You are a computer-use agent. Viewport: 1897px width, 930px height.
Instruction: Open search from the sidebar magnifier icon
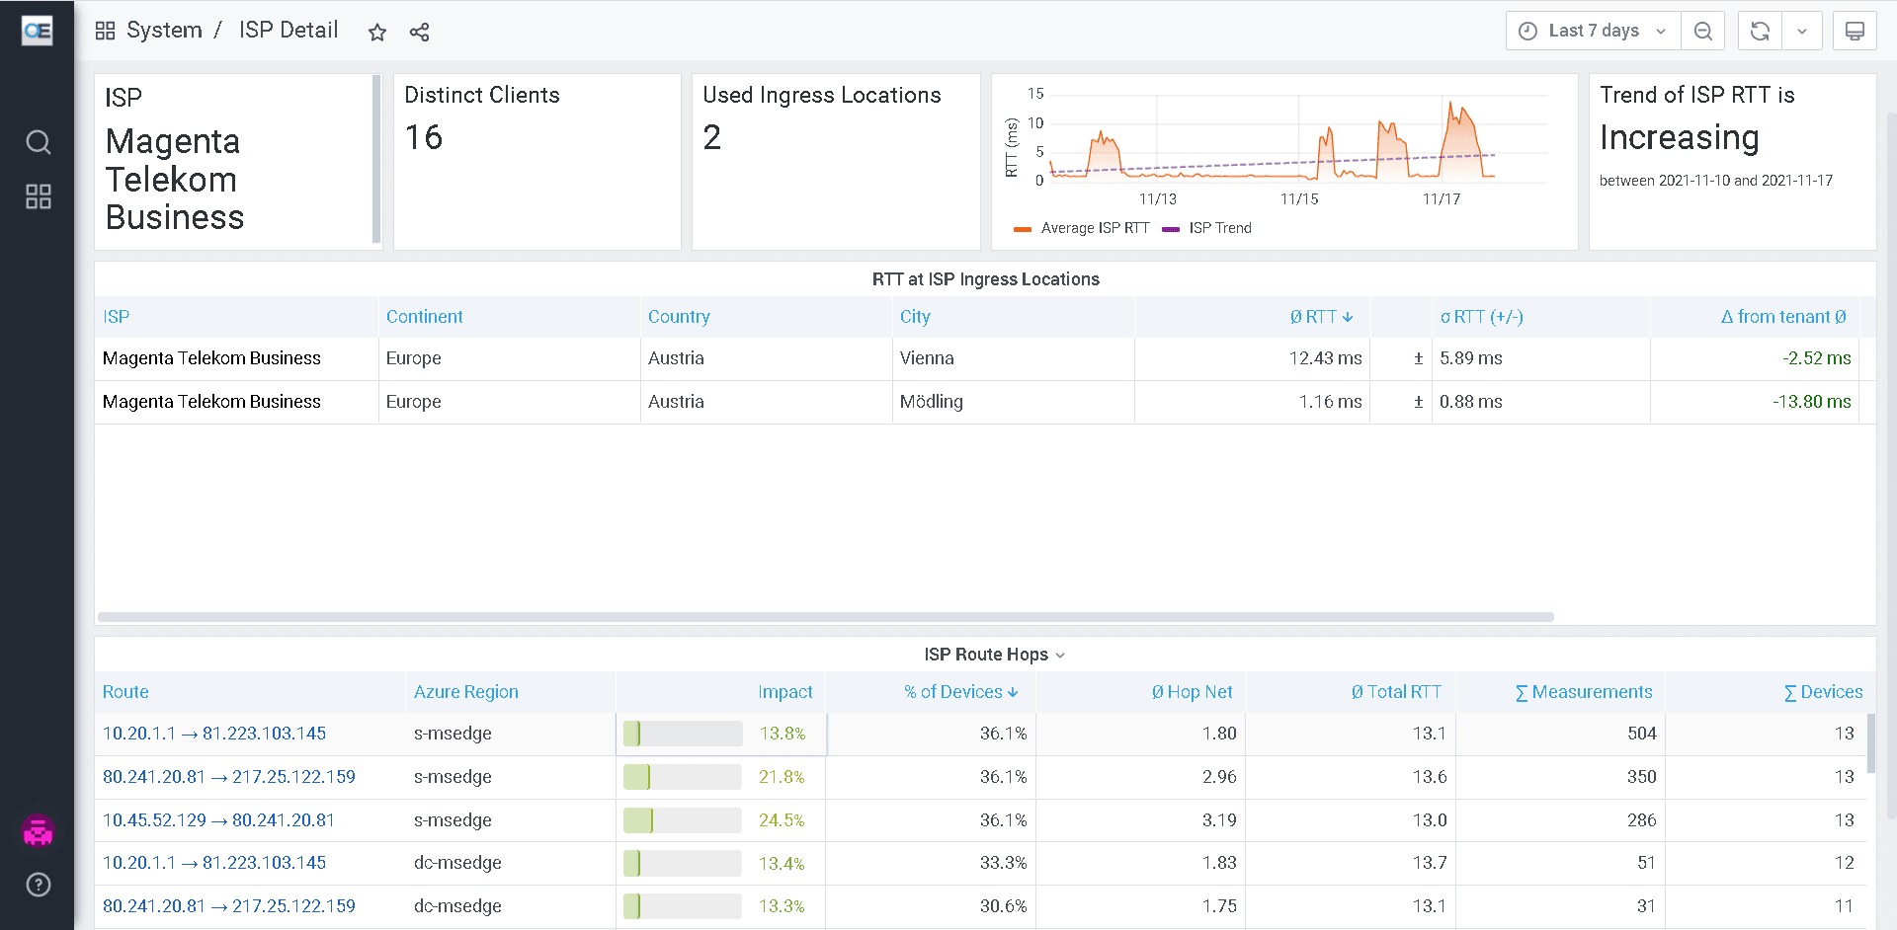[x=38, y=142]
